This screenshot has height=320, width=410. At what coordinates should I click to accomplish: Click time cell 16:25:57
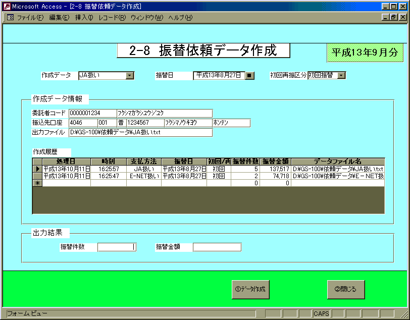(109, 169)
